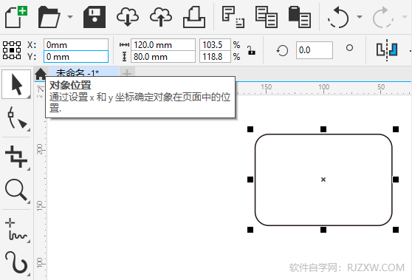Click the cloud upload export icon
412x280 pixels.
pyautogui.click(x=161, y=17)
